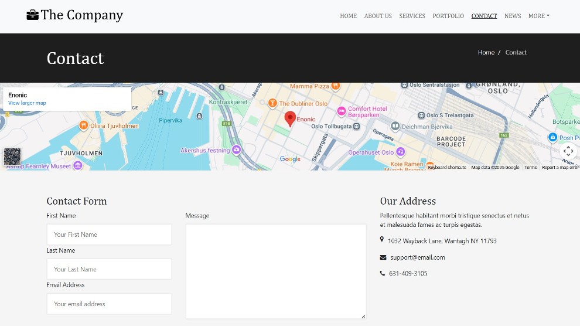Open View larger map link

pos(27,103)
